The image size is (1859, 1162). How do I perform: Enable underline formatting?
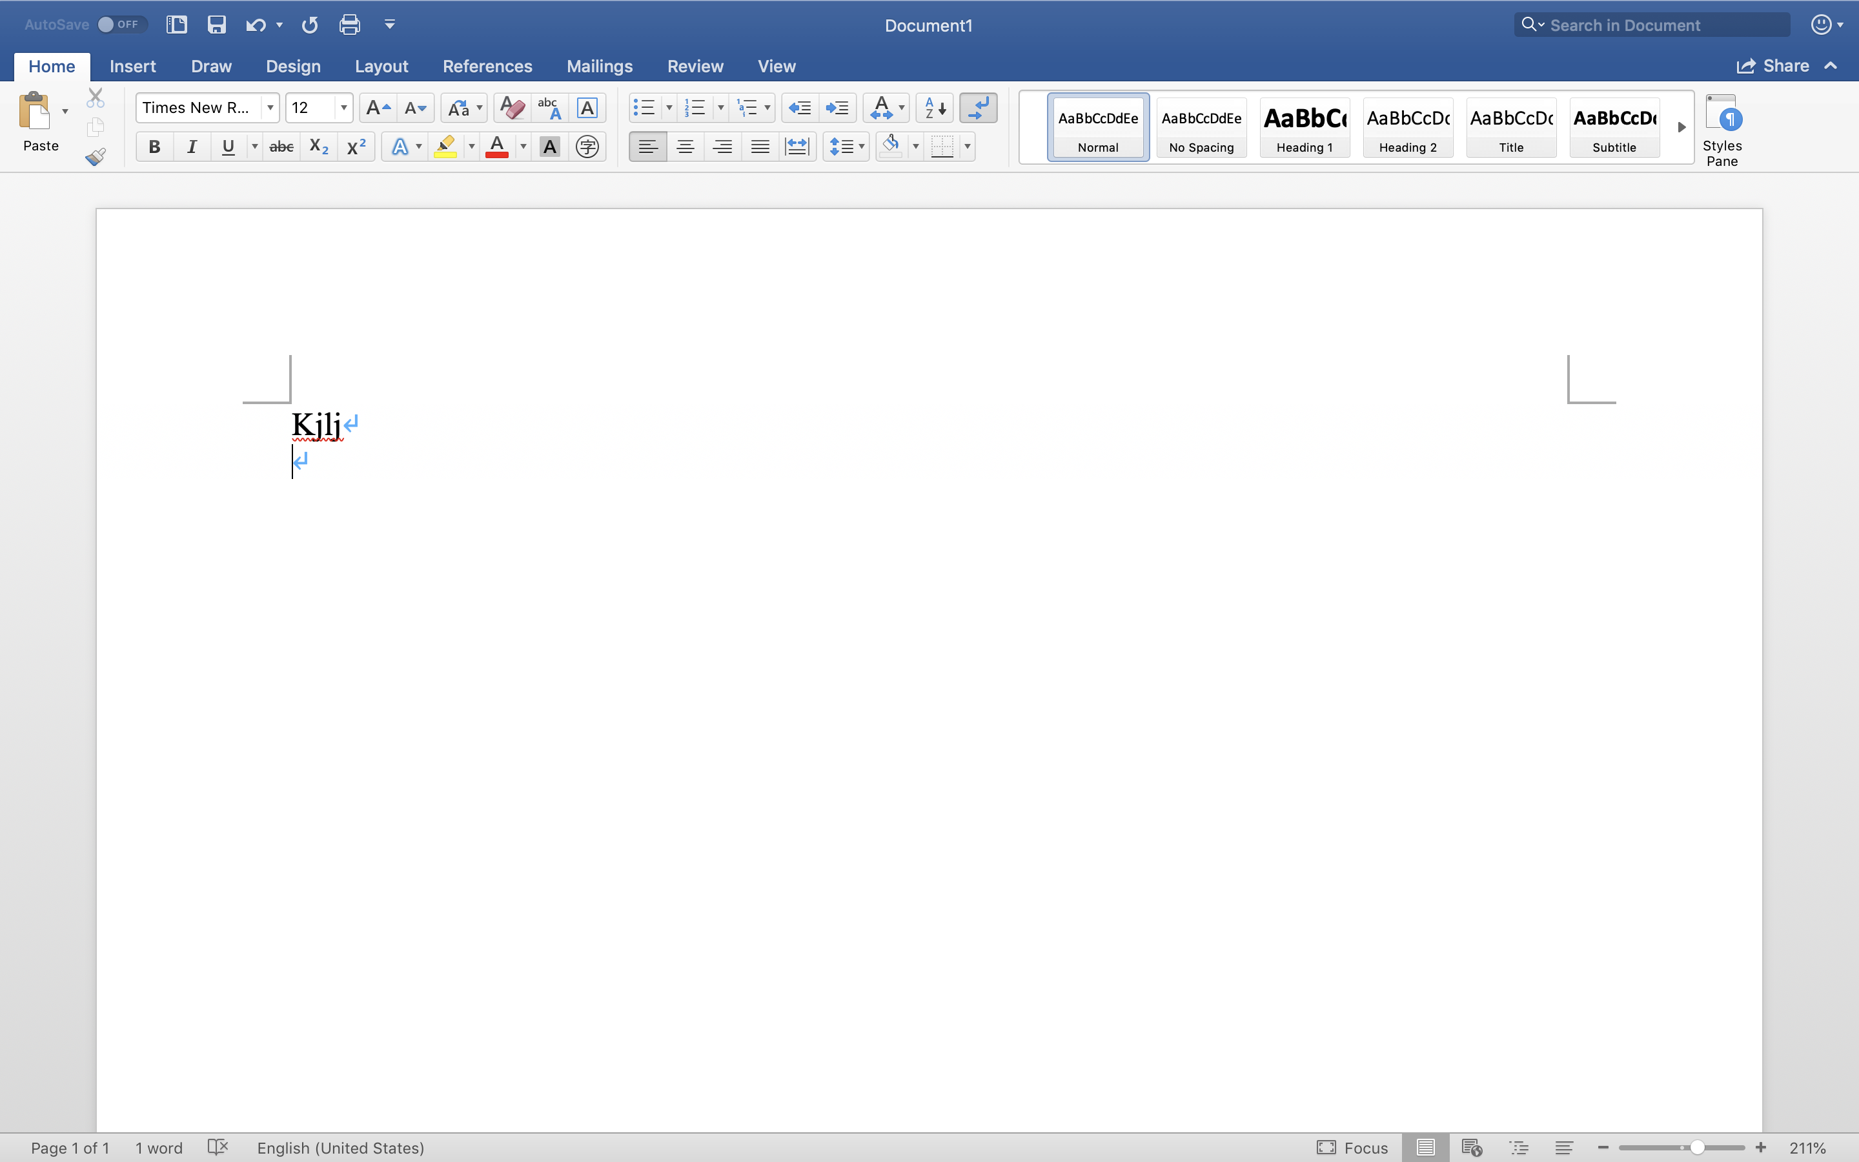point(228,146)
